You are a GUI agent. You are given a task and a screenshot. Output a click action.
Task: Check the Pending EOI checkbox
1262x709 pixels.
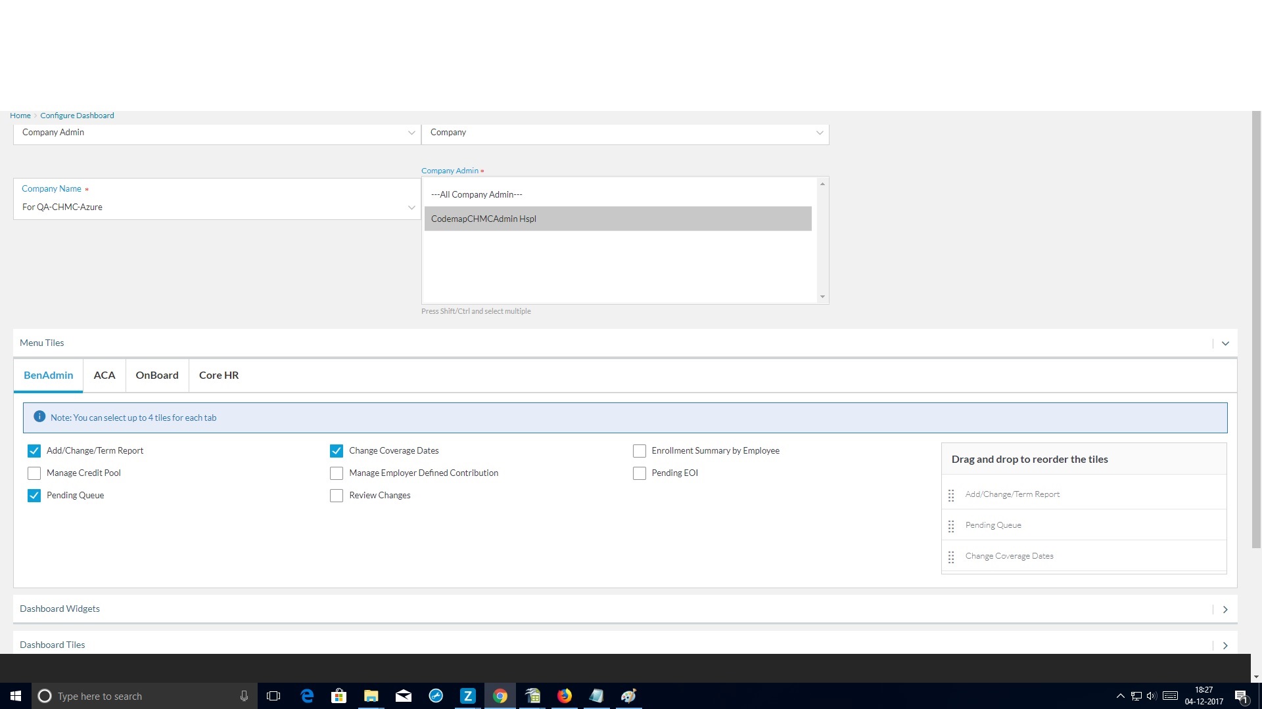coord(639,473)
